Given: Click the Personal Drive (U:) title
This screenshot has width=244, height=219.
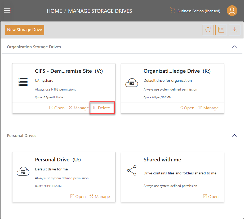Looking at the screenshot, I should 58,160.
